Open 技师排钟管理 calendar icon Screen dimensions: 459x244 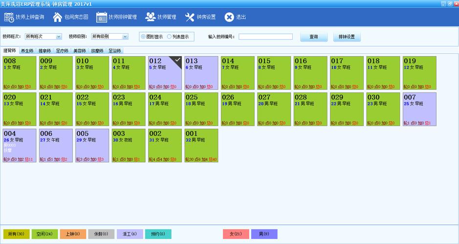click(x=102, y=18)
